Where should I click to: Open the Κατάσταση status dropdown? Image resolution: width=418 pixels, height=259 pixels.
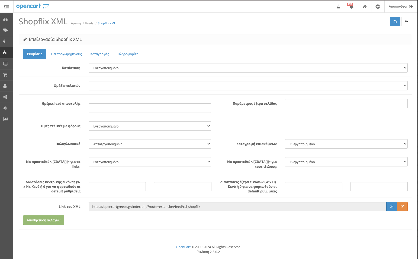[x=248, y=68]
